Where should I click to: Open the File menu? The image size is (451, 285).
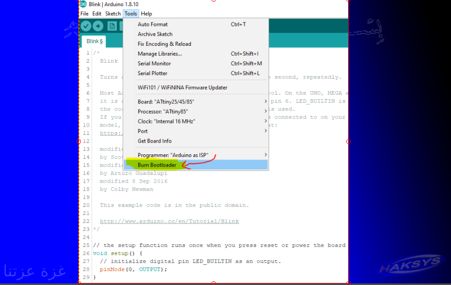(x=84, y=13)
